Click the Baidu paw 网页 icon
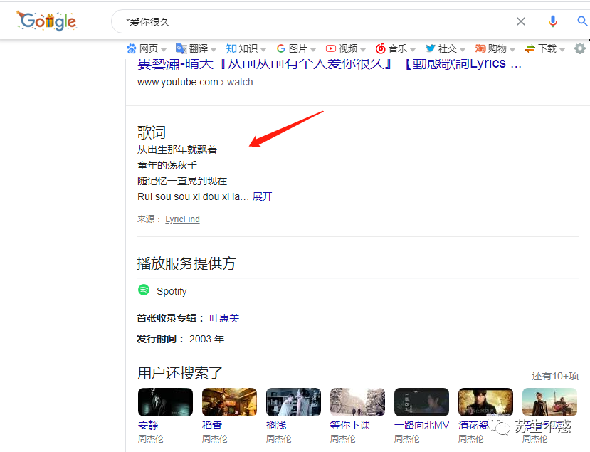The height and width of the screenshot is (452, 590). point(132,48)
